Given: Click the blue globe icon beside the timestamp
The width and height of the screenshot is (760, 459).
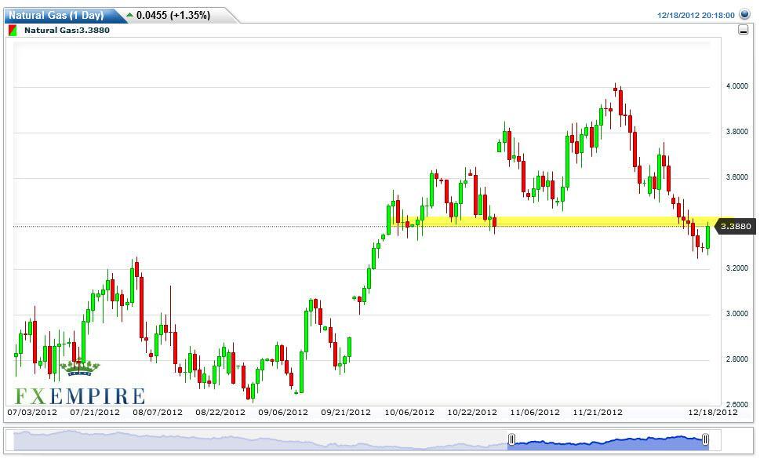Looking at the screenshot, I should click(744, 14).
